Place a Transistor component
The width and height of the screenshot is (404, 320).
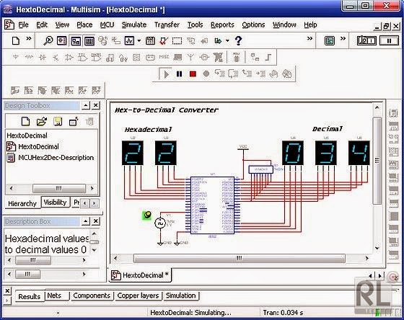click(56, 58)
